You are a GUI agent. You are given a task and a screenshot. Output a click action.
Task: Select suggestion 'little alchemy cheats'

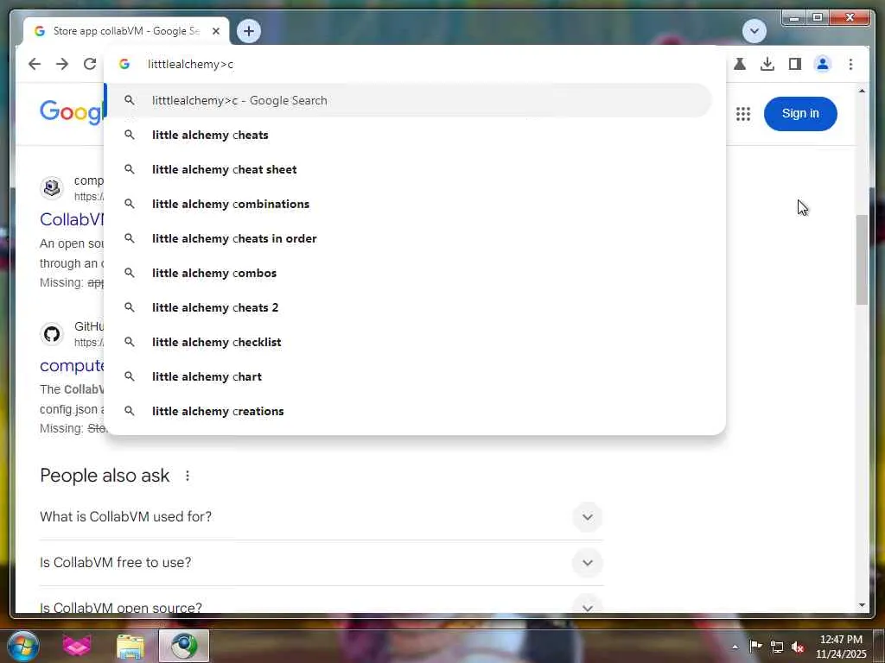tap(409, 136)
